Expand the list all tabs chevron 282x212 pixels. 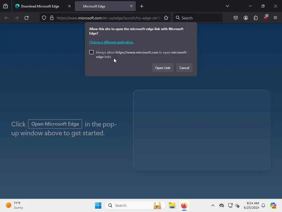(x=227, y=6)
